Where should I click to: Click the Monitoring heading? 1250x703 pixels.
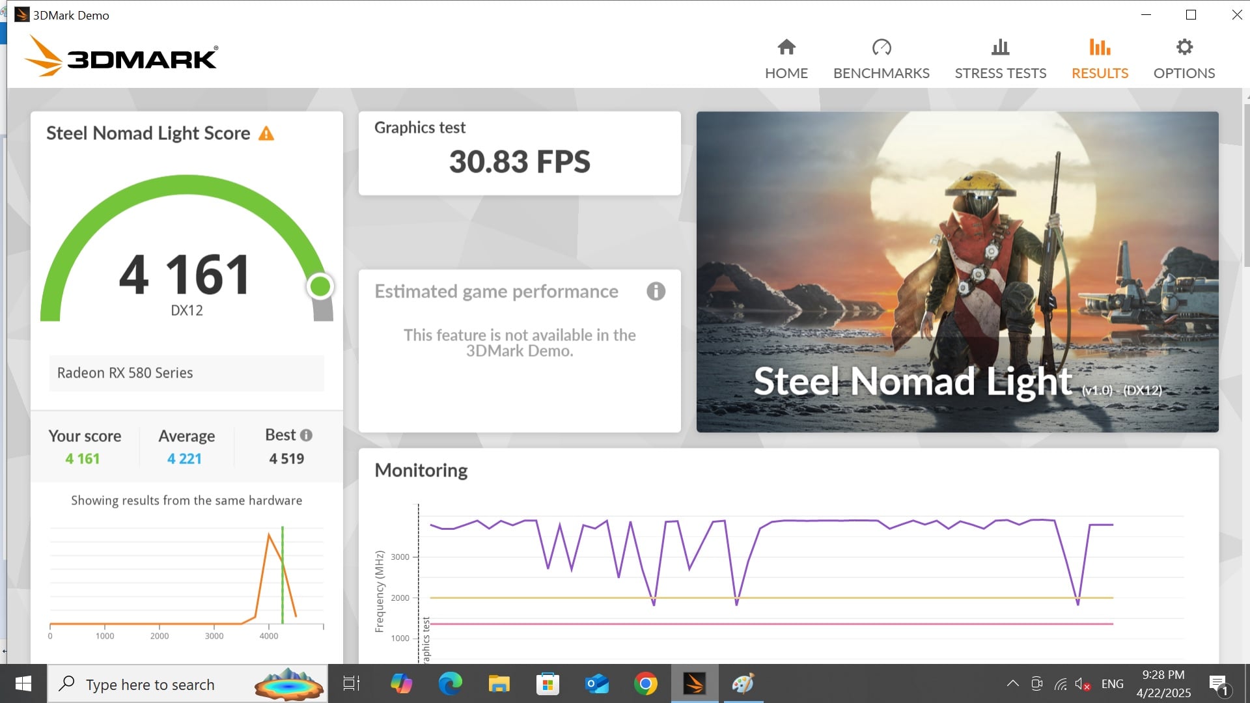(421, 470)
